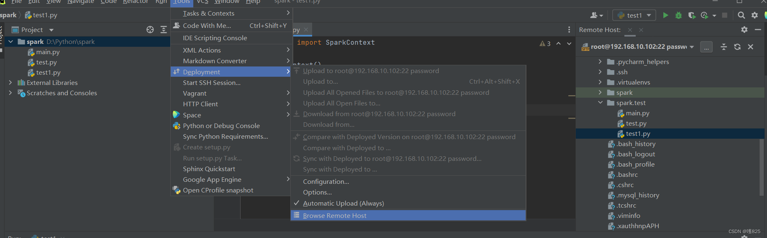Viewport: 767px width, 238px height.
Task: Click the disabled Stop square button
Action: tap(725, 15)
